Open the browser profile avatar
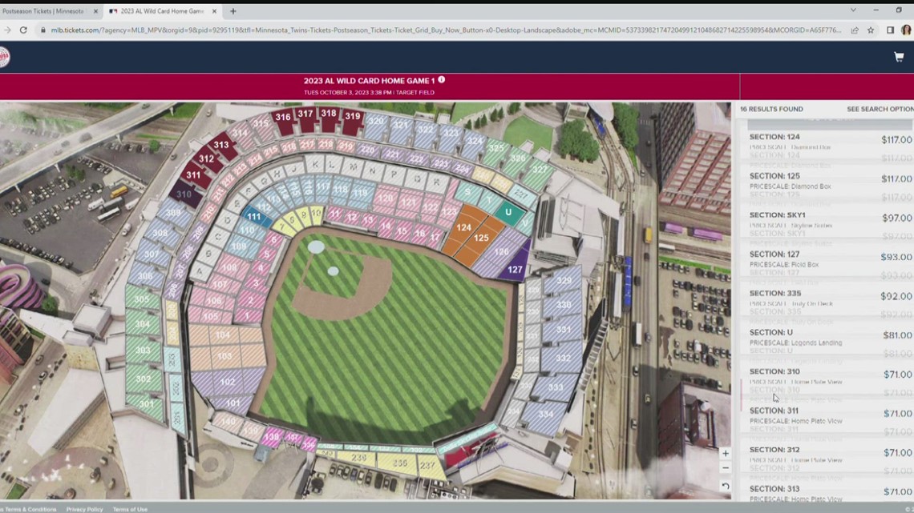The height and width of the screenshot is (513, 914). pos(906,30)
